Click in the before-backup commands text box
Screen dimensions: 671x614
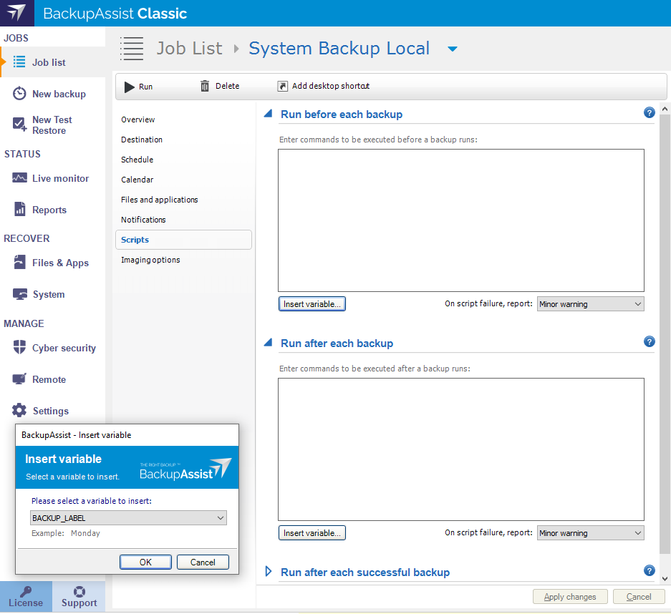pos(460,220)
